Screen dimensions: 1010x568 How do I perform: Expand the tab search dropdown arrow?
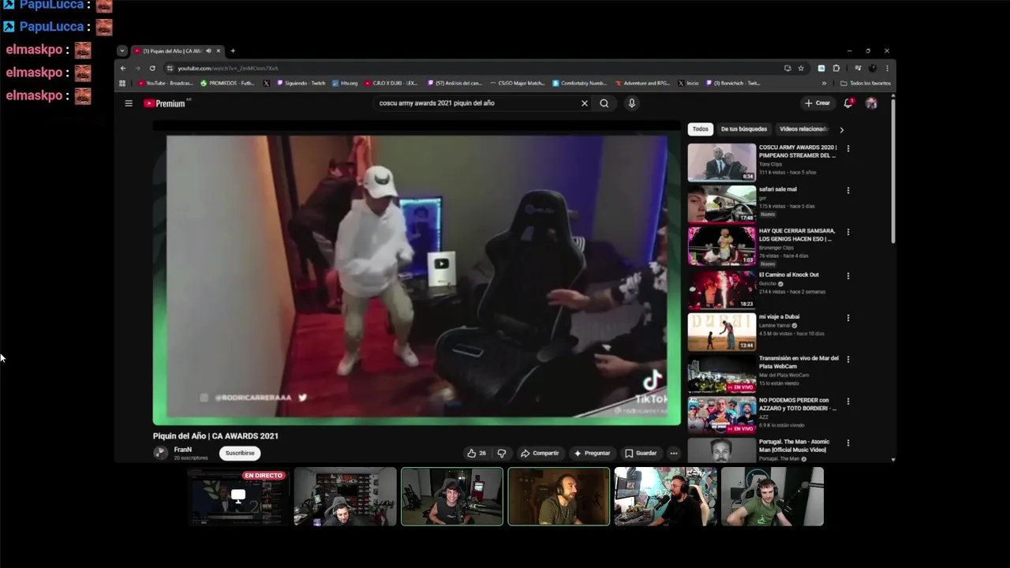[x=122, y=50]
